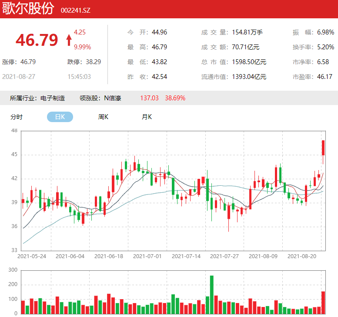Click the x-axis date label 2021-08-09
Viewport: 338px width, 317px height.
(263, 256)
